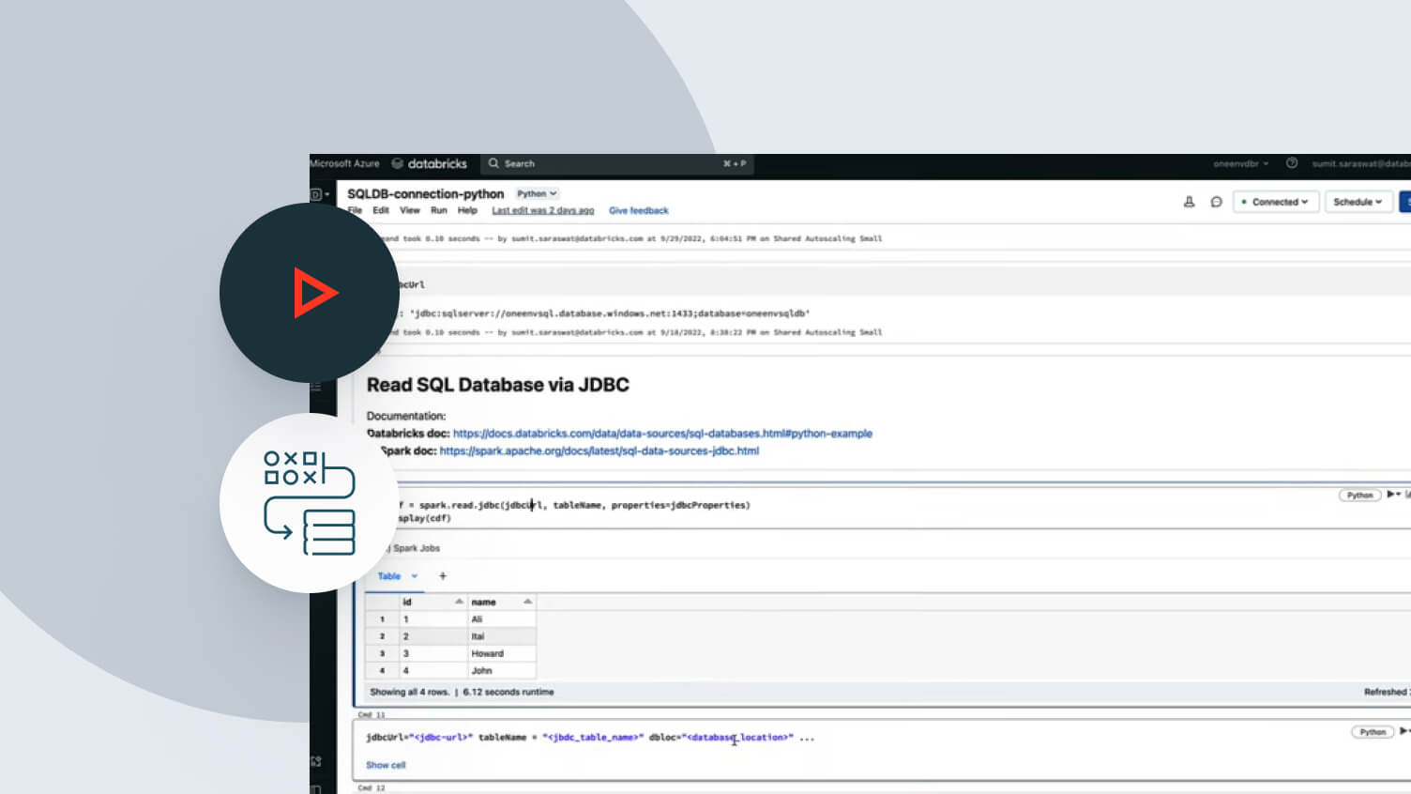This screenshot has width=1411, height=794.
Task: Click Show cell to expand collapsed cell
Action: coord(386,765)
